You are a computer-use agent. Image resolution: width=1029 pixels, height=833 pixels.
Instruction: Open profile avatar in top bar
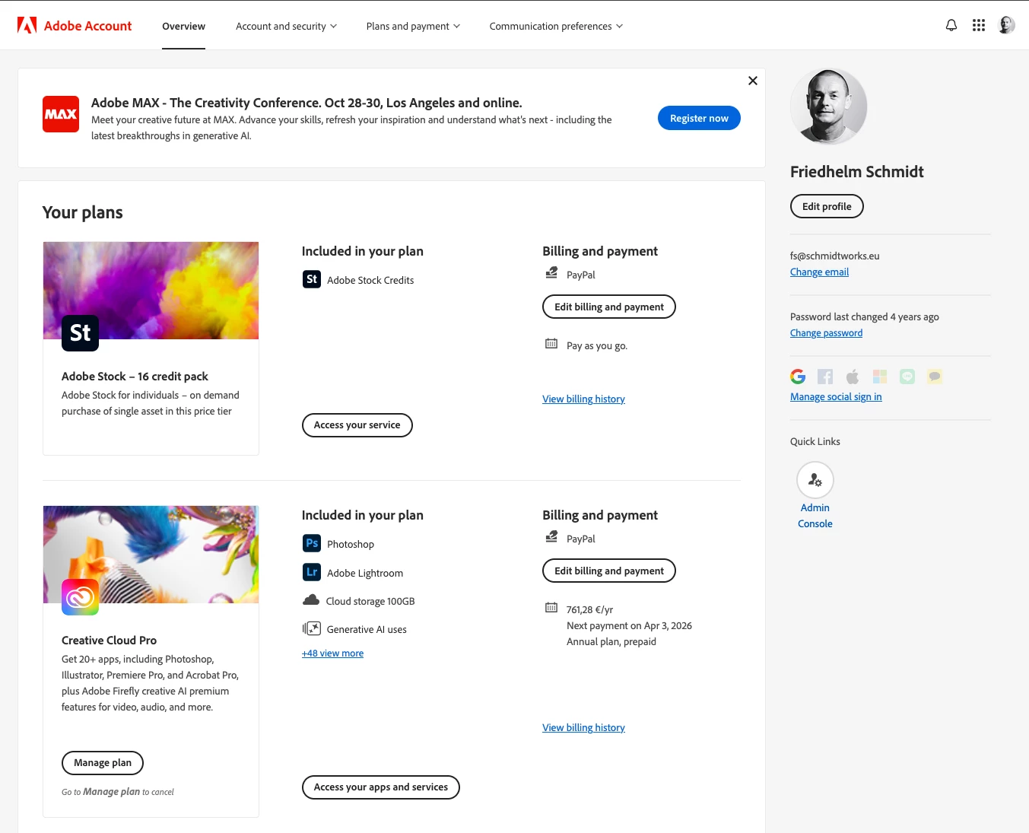1006,25
